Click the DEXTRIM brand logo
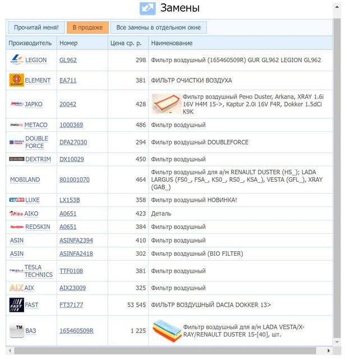 click(16, 159)
